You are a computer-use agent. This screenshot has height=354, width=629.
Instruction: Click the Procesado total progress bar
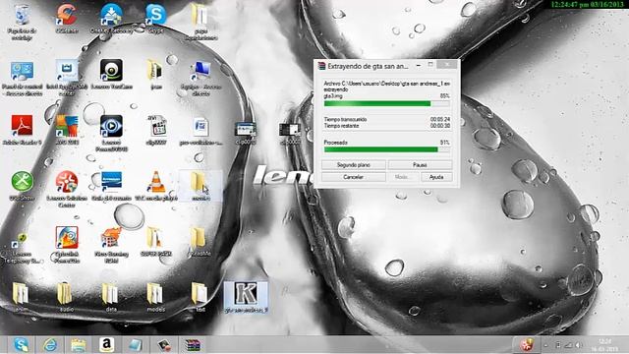pyautogui.click(x=386, y=149)
